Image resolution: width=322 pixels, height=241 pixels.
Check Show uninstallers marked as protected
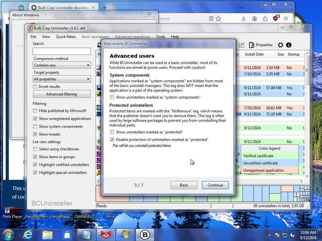point(112,132)
